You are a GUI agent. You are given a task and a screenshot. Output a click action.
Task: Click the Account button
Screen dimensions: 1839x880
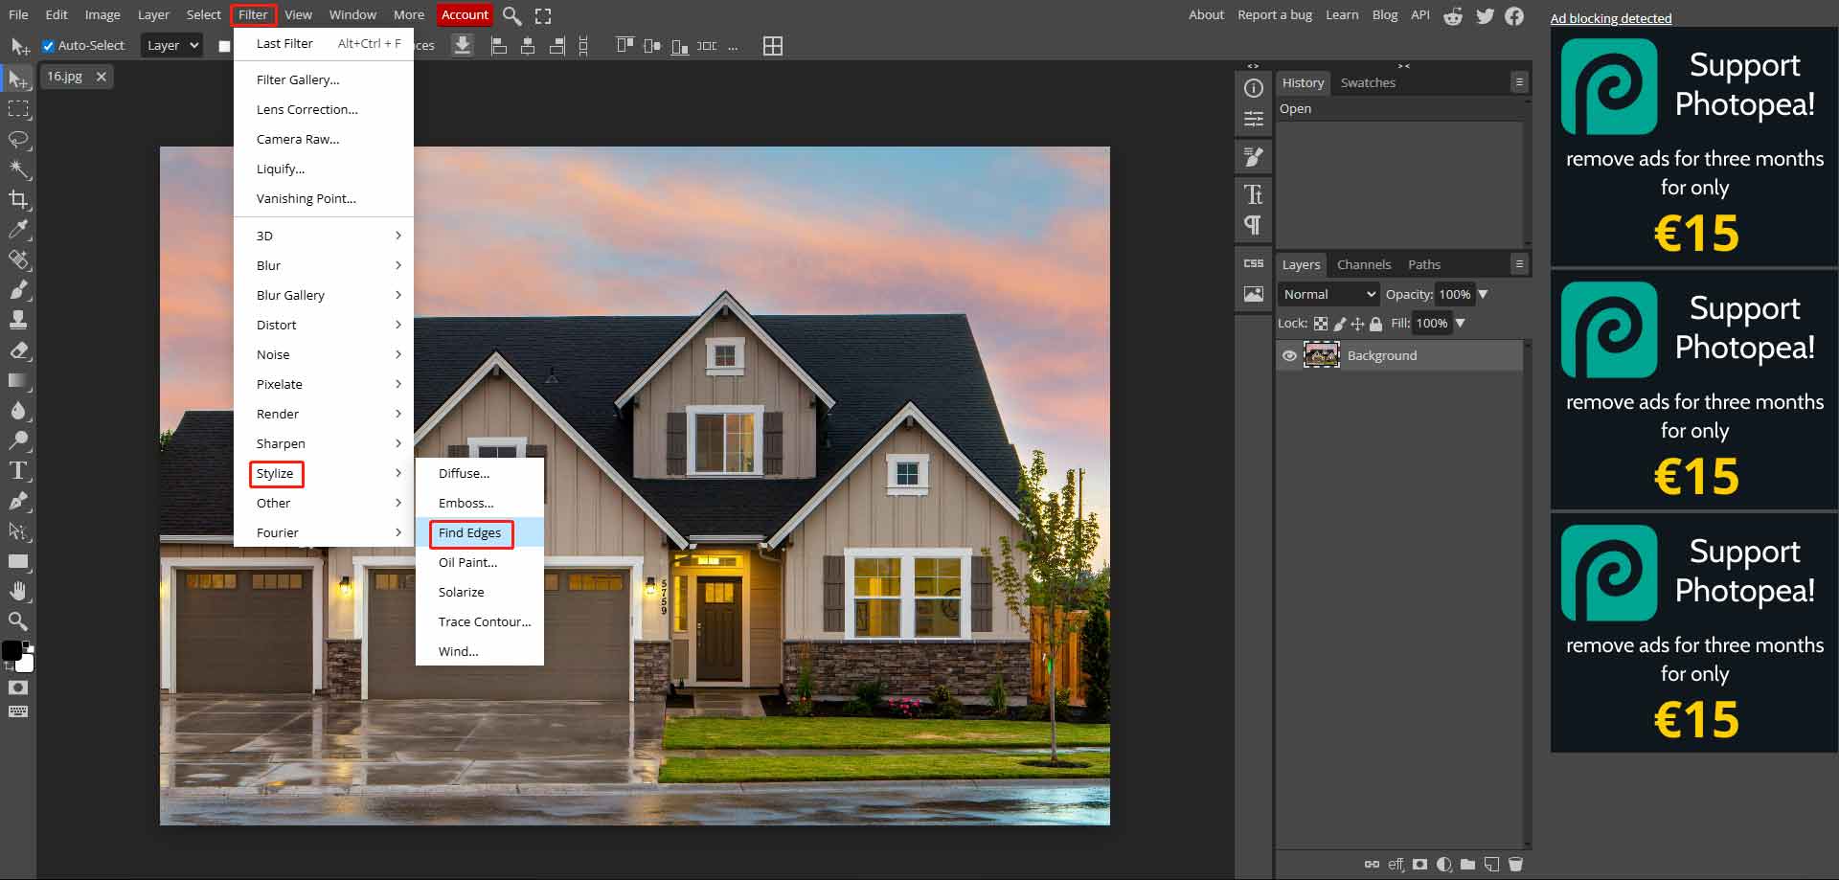[x=465, y=14]
